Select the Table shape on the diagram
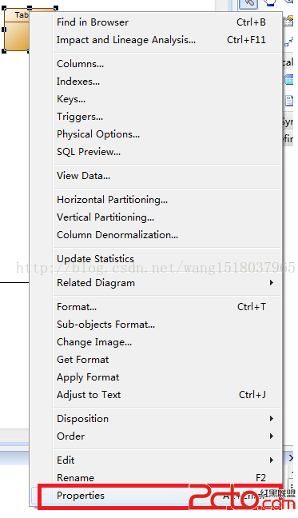 point(17,30)
